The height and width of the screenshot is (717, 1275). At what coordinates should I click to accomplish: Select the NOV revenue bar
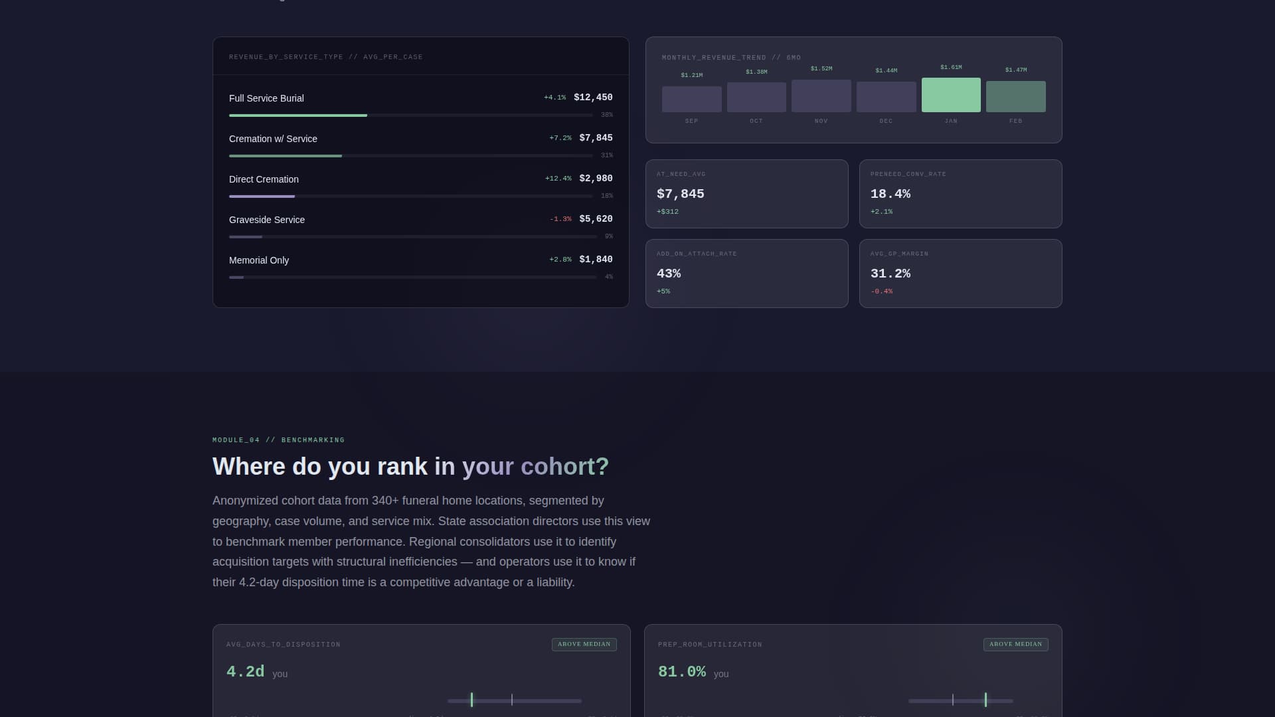(x=821, y=96)
